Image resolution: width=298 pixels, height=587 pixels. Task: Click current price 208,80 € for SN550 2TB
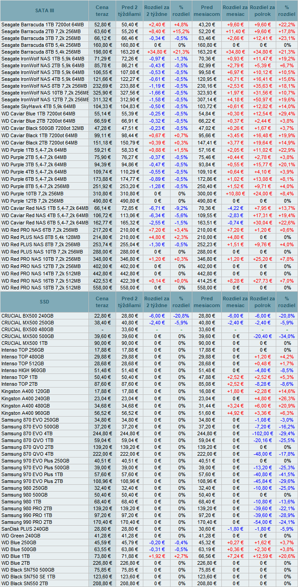tap(102, 583)
